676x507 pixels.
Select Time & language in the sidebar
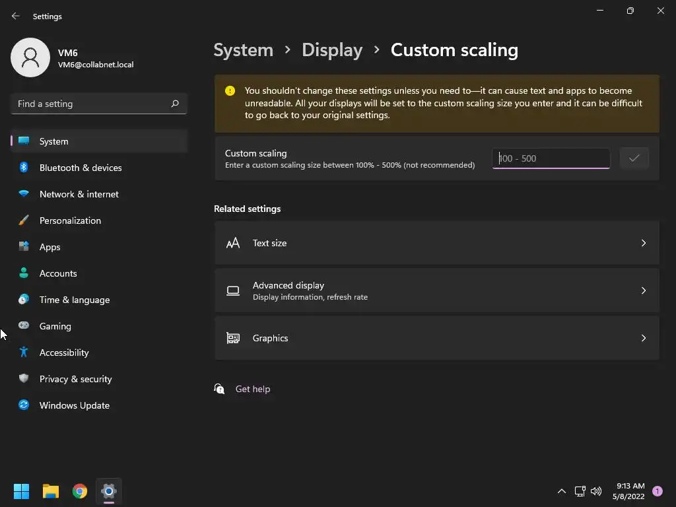pos(75,300)
